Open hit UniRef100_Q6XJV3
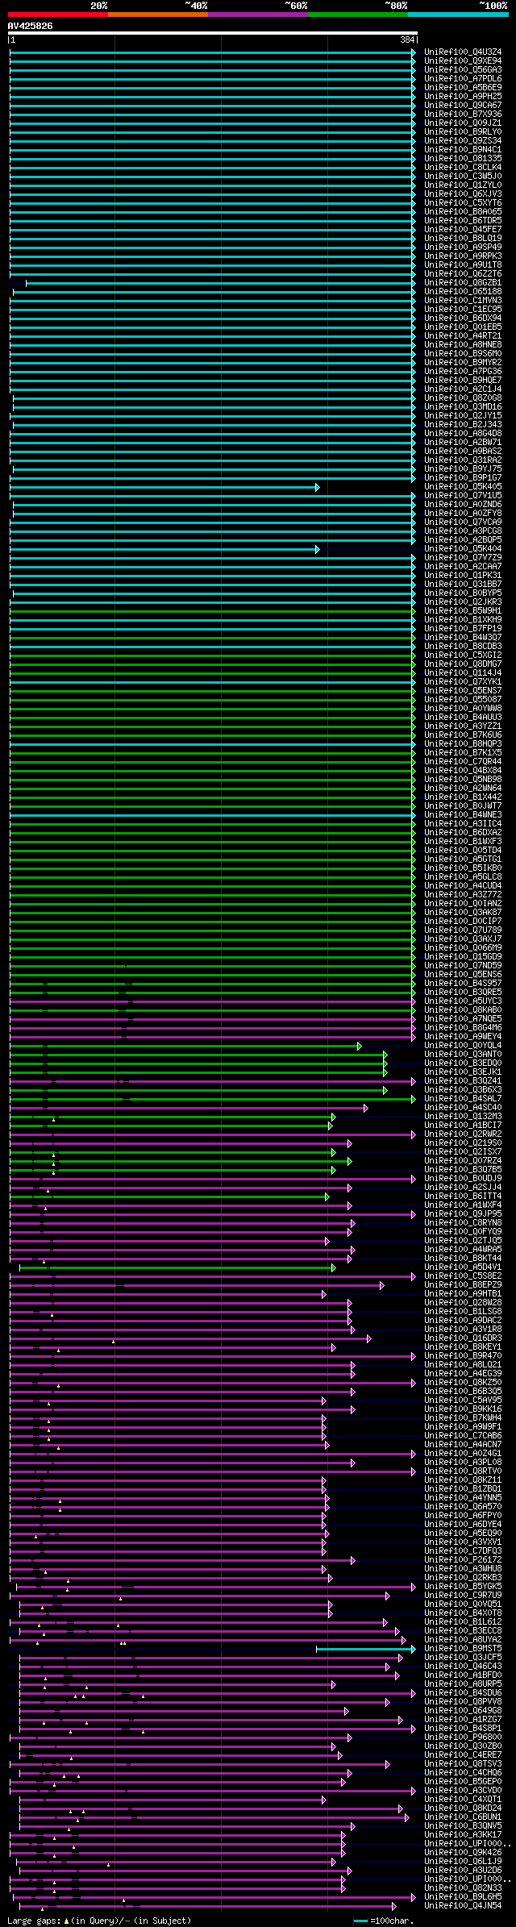This screenshot has height=1927, width=516. click(x=463, y=194)
